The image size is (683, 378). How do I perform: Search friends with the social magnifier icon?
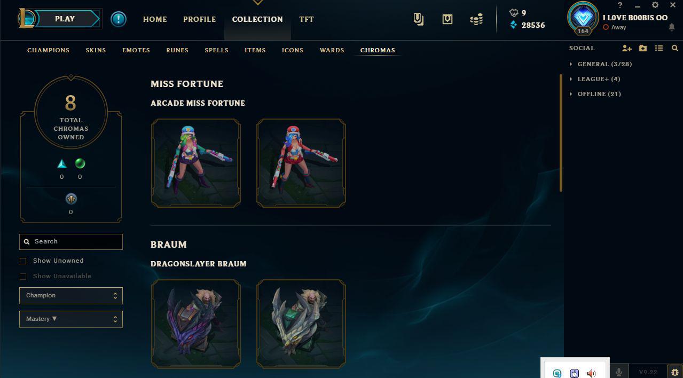point(675,48)
